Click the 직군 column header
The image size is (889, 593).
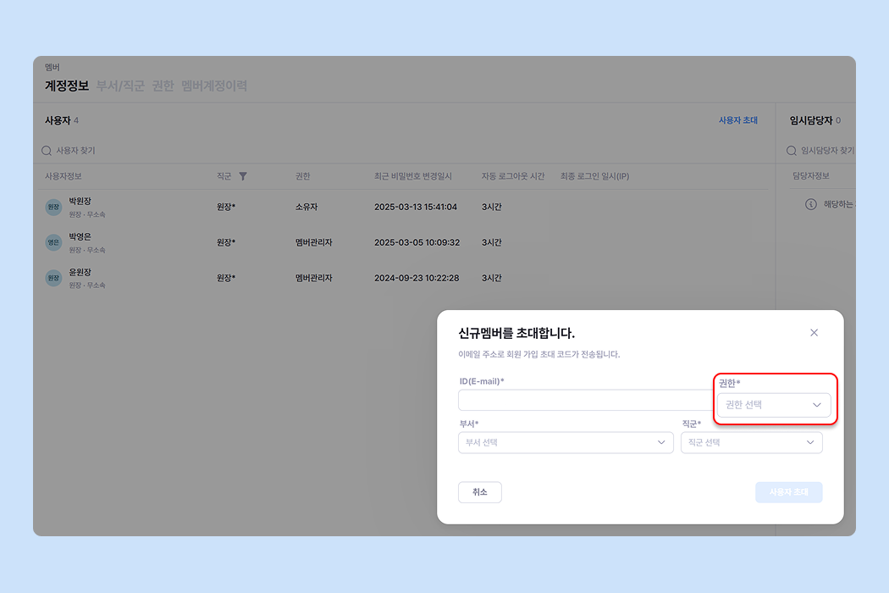coord(224,176)
